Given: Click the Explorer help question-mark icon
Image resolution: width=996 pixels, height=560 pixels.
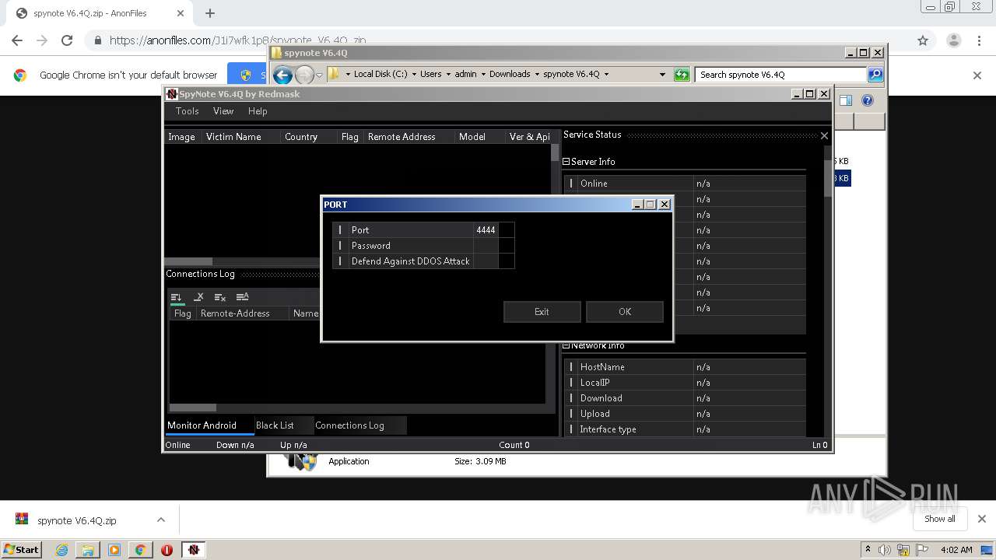Looking at the screenshot, I should tap(868, 100).
